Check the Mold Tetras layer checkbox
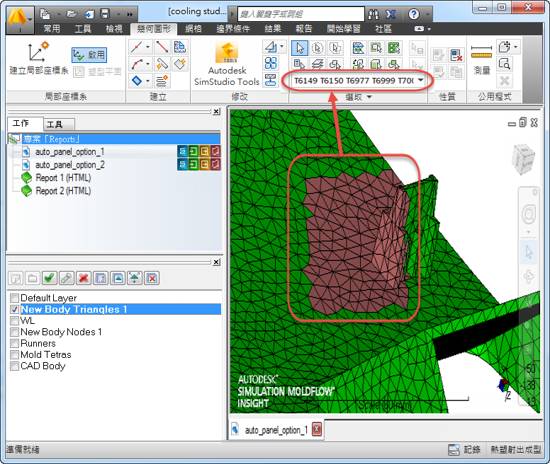The width and height of the screenshot is (550, 464). pos(14,354)
